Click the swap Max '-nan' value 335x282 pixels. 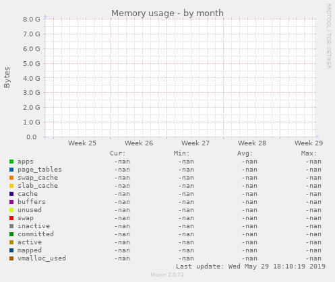[x=313, y=218]
